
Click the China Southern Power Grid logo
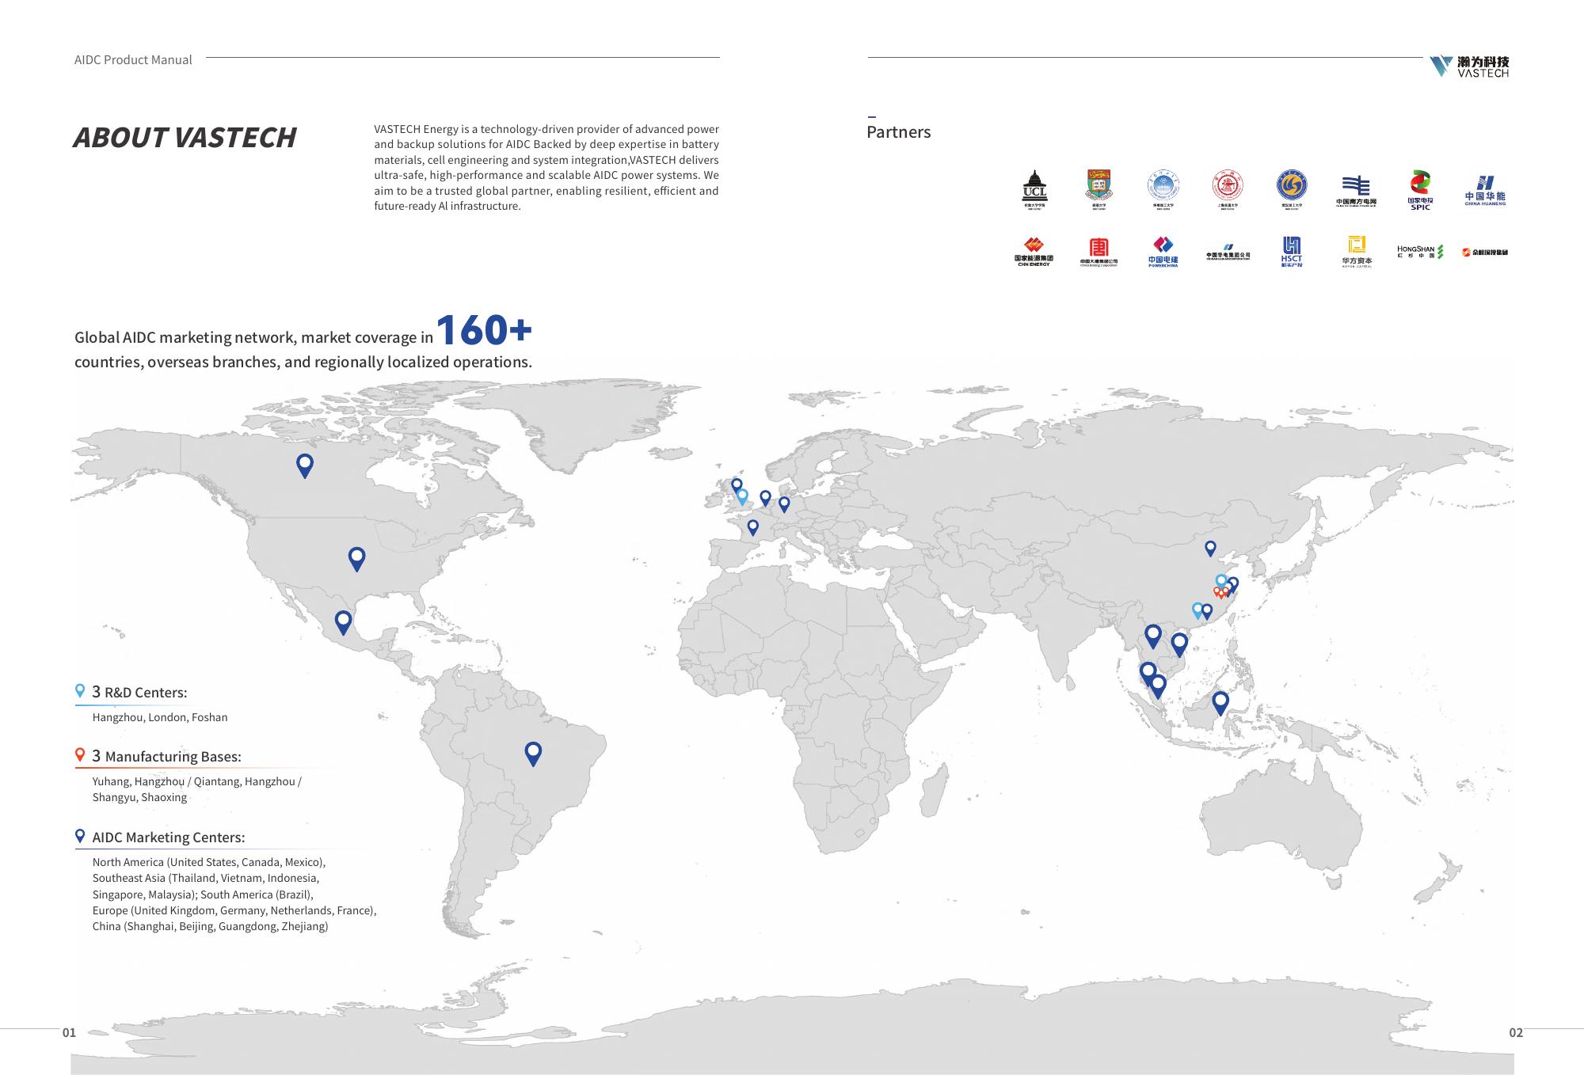(1356, 191)
